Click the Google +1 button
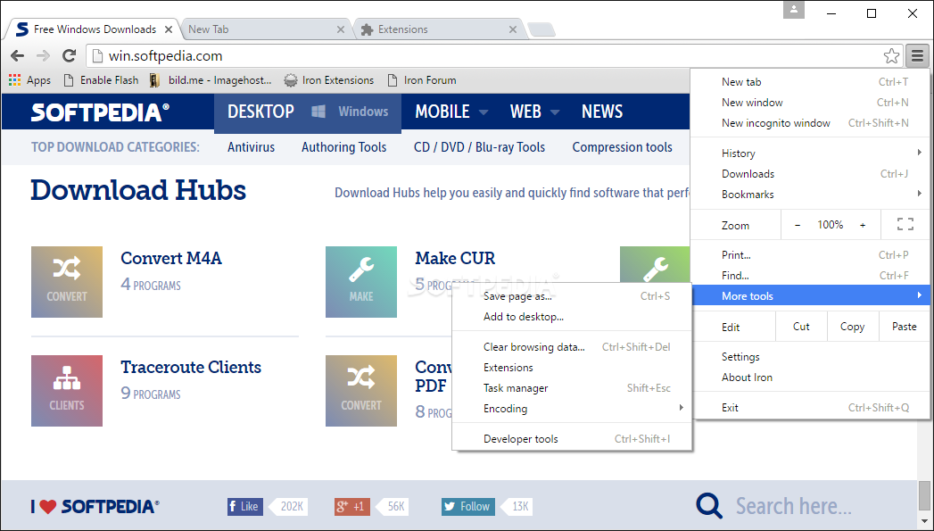This screenshot has height=531, width=934. coord(352,507)
